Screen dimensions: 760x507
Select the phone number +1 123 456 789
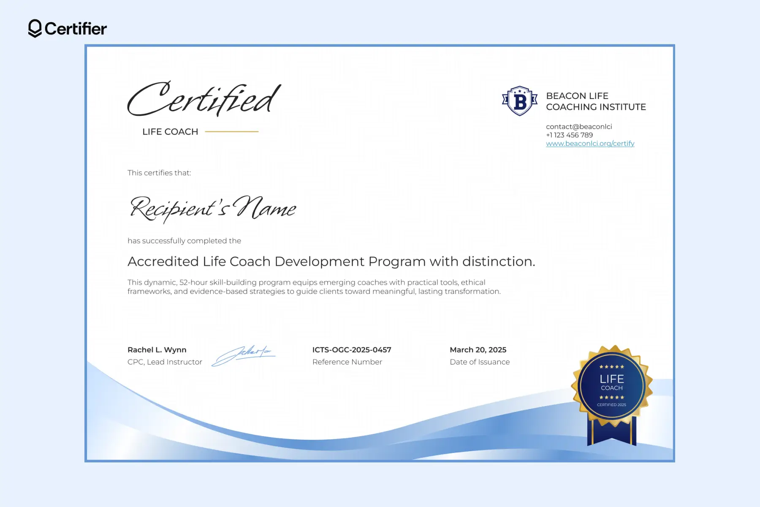[569, 135]
